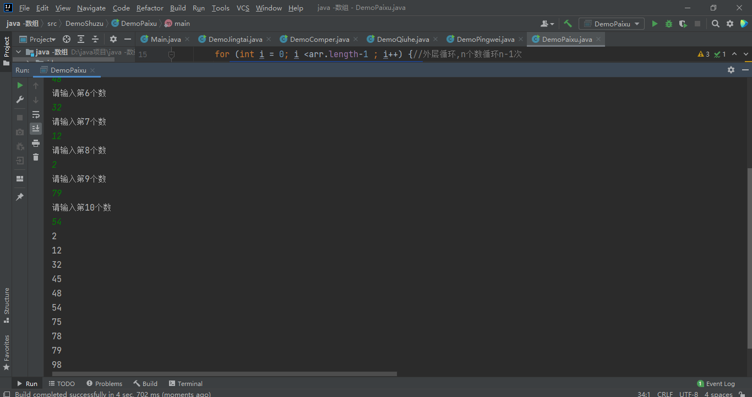Click the console horizontal scrollbar

tap(225, 374)
